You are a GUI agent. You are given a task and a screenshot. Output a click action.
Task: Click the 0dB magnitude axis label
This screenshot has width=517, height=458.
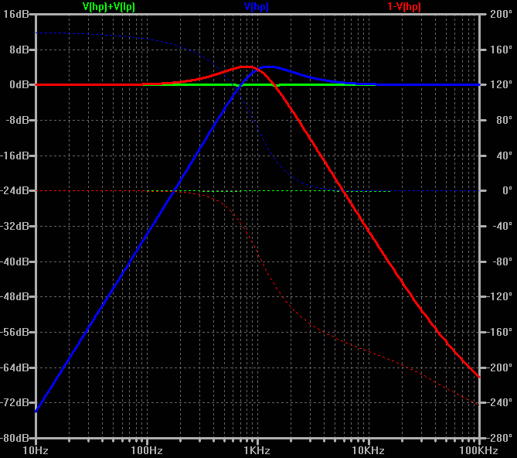pyautogui.click(x=19, y=85)
